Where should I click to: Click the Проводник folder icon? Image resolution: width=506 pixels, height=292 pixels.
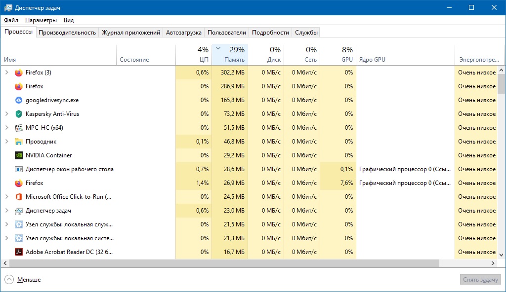[19, 142]
